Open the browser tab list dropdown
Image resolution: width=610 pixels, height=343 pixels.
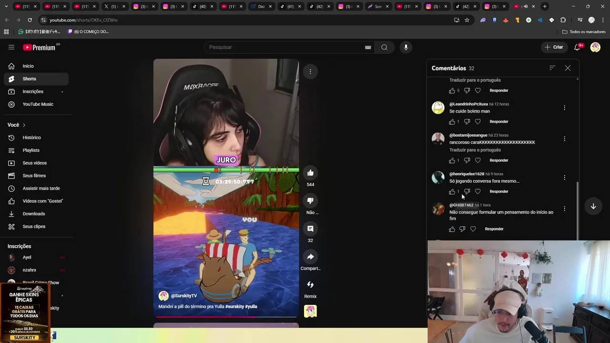[6, 7]
